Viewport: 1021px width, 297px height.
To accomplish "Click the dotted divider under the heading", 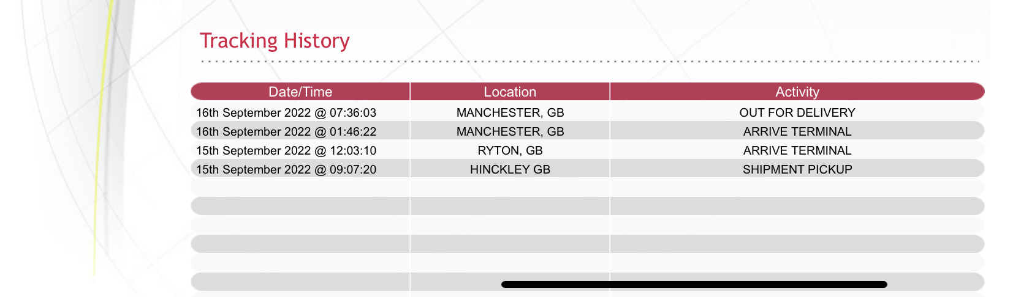I will [x=590, y=61].
